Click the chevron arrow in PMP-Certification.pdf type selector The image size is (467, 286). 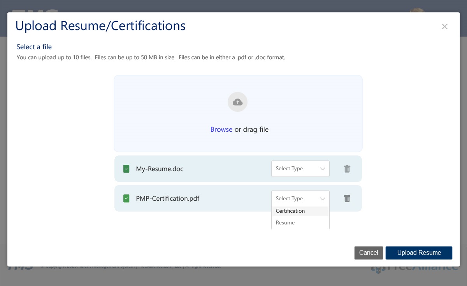322,199
